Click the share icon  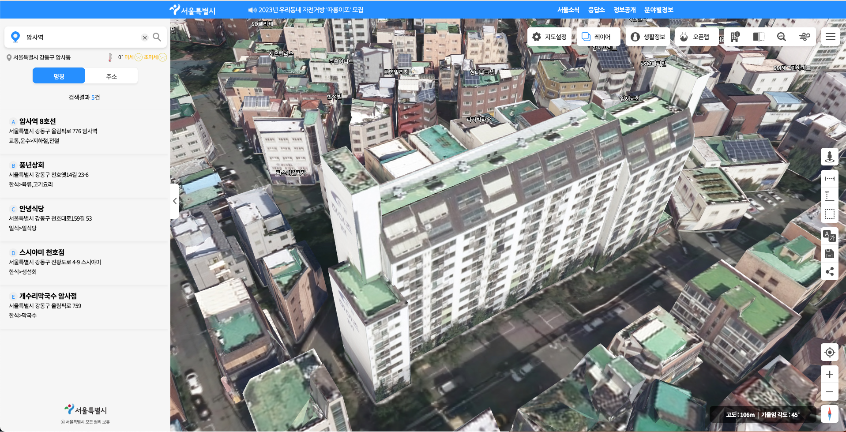(830, 271)
